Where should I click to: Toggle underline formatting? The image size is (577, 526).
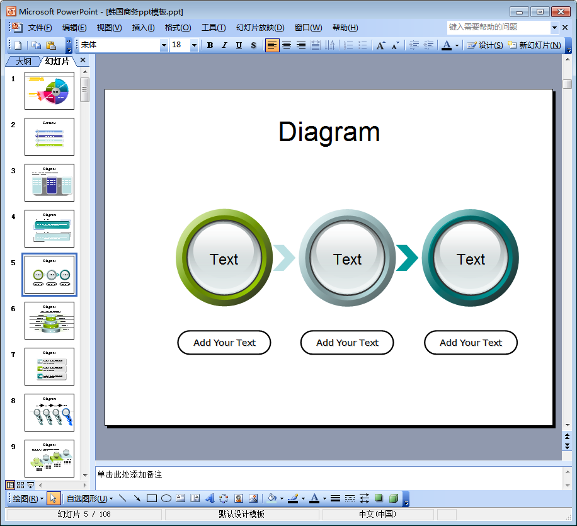pyautogui.click(x=239, y=45)
